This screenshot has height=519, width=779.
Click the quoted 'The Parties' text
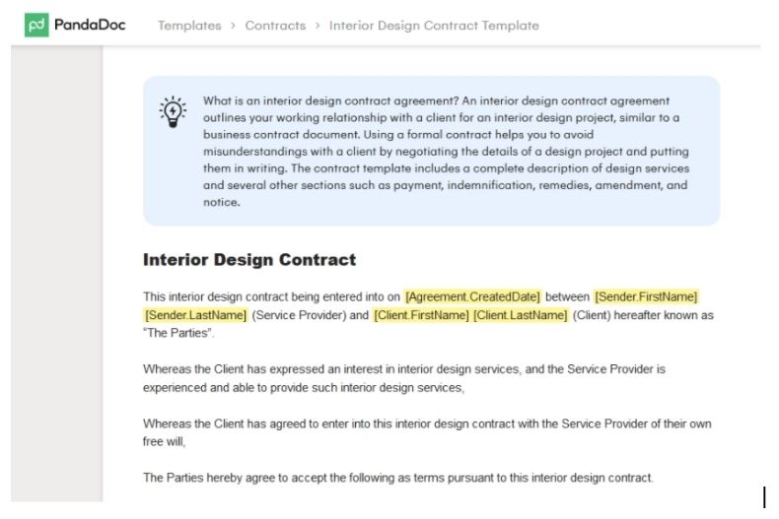tap(178, 333)
